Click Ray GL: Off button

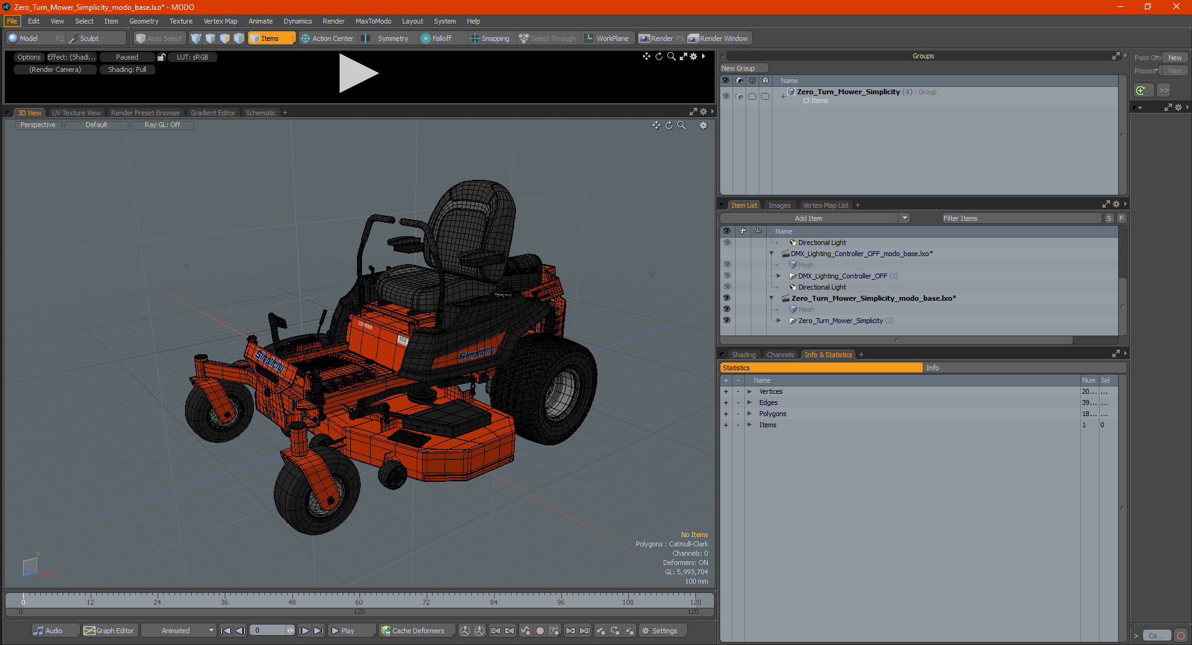tap(163, 125)
